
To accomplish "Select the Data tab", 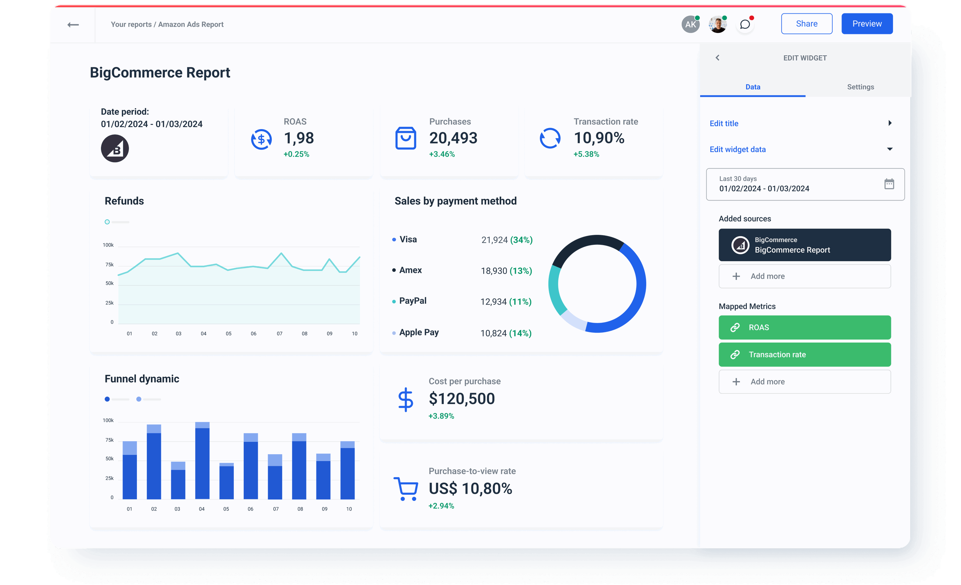I will tap(752, 87).
